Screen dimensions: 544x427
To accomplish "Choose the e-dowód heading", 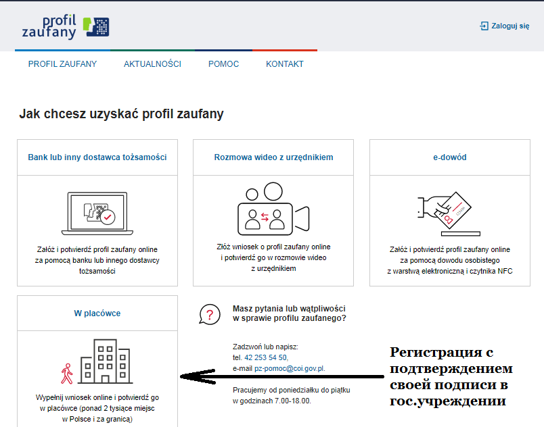I will (450, 157).
